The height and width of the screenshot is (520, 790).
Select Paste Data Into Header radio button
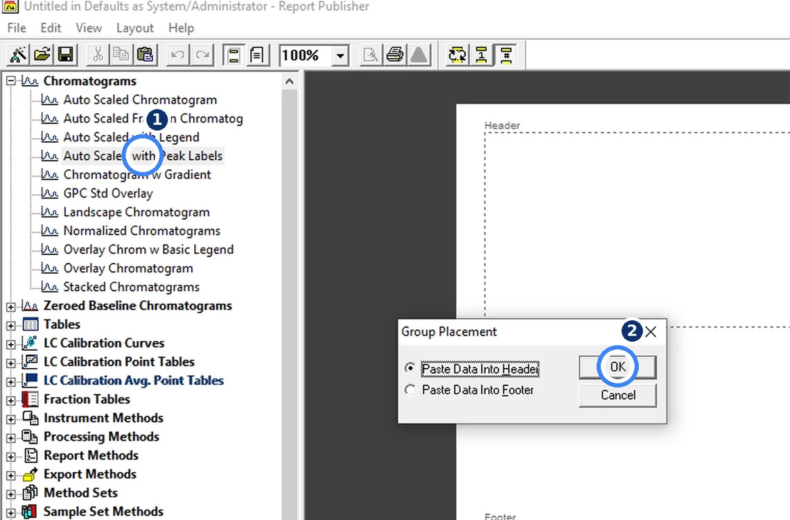411,368
